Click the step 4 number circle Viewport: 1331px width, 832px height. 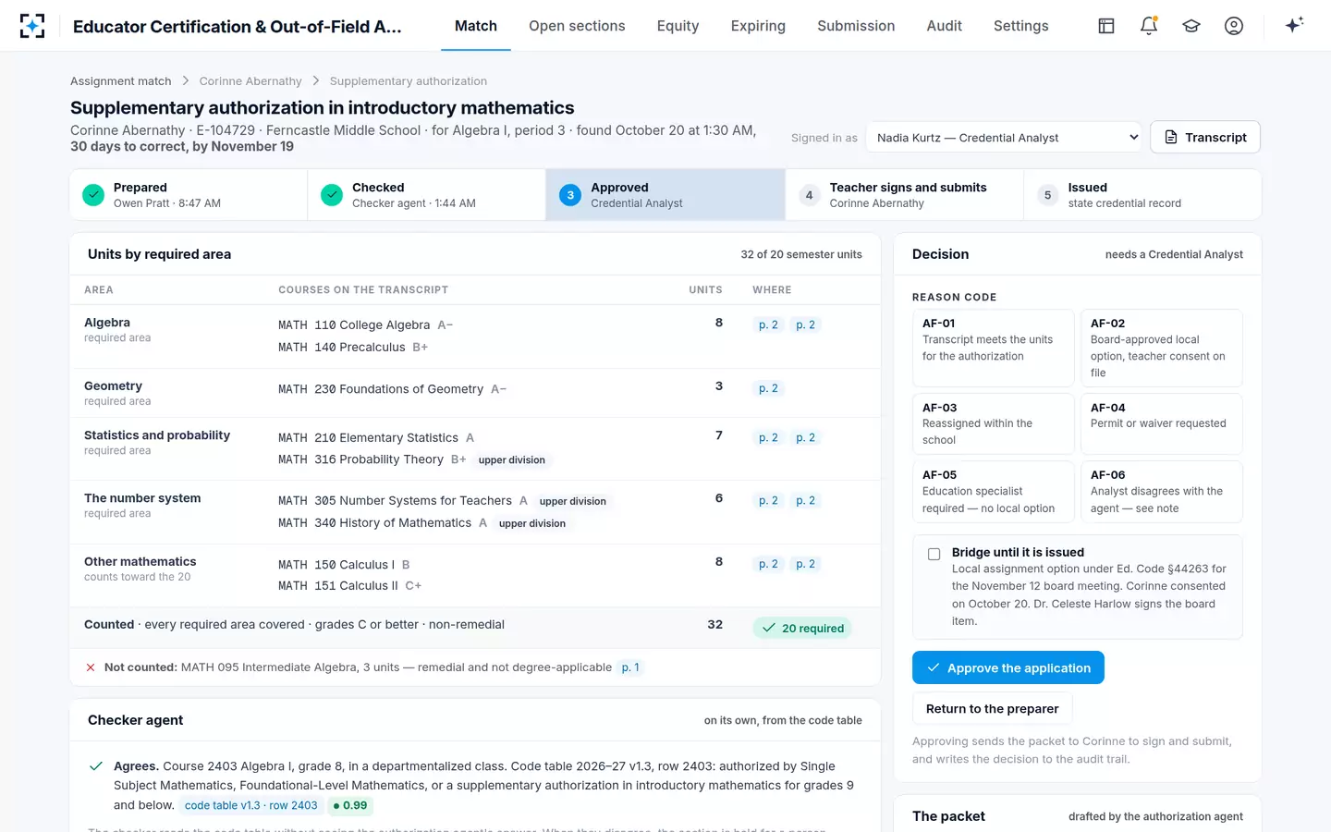pos(809,195)
